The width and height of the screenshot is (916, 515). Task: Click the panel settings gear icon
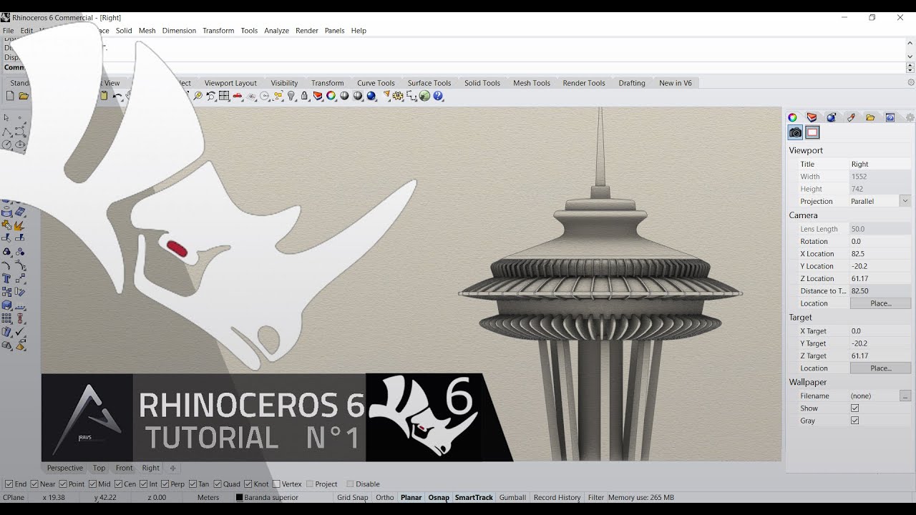pos(910,117)
